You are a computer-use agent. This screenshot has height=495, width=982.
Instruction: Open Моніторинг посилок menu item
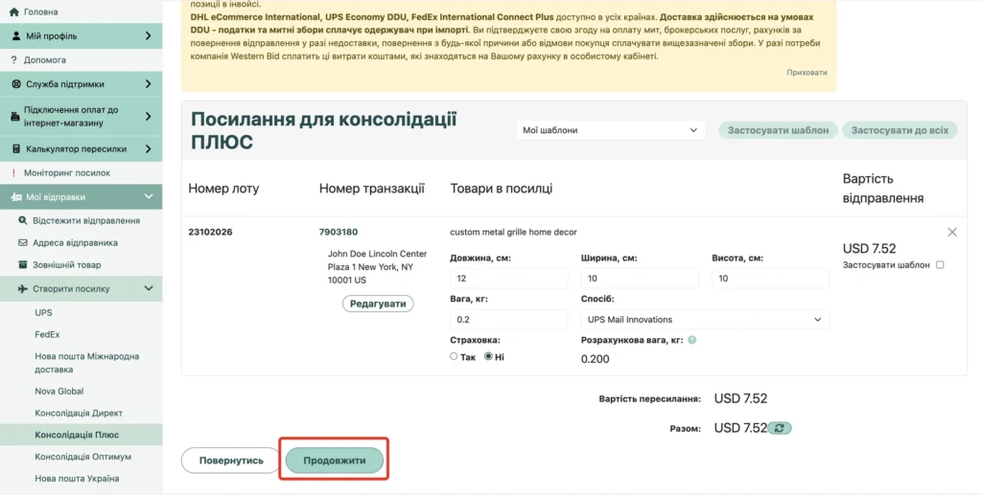point(67,172)
